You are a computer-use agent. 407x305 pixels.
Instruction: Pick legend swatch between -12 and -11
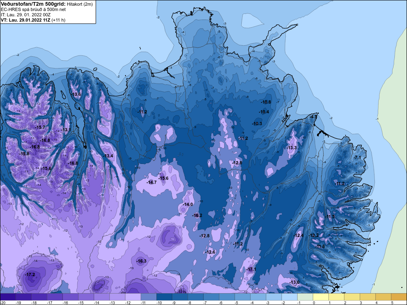(x=133, y=297)
